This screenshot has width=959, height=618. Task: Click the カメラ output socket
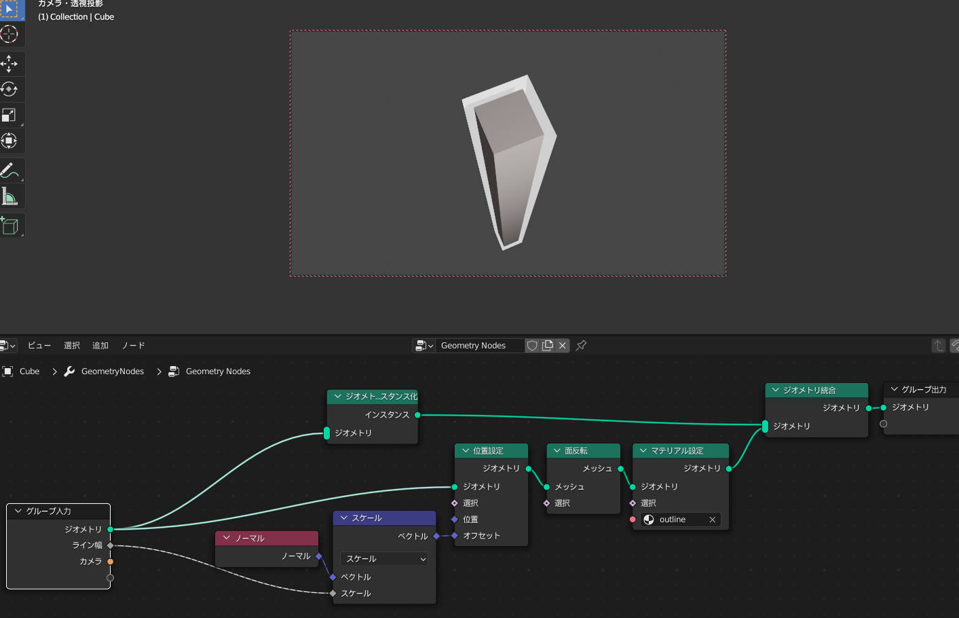coord(110,562)
